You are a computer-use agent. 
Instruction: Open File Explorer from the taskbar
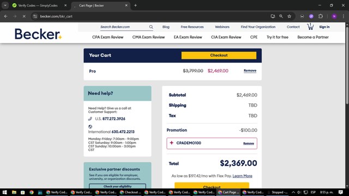point(14,192)
